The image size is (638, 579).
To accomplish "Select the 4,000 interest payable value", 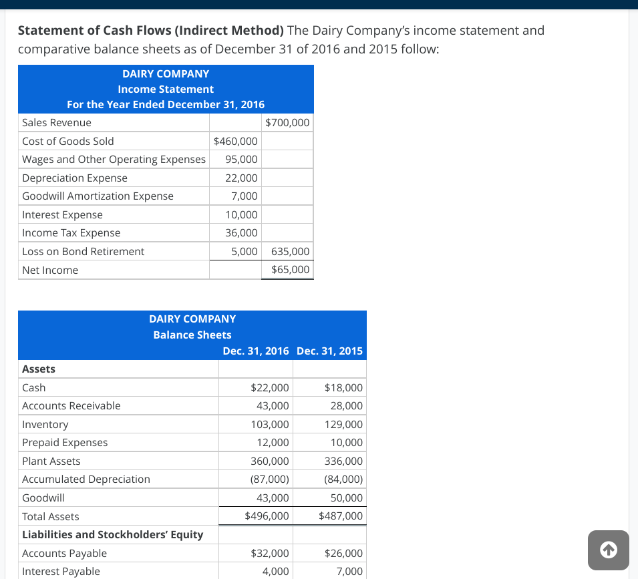I will point(275,571).
